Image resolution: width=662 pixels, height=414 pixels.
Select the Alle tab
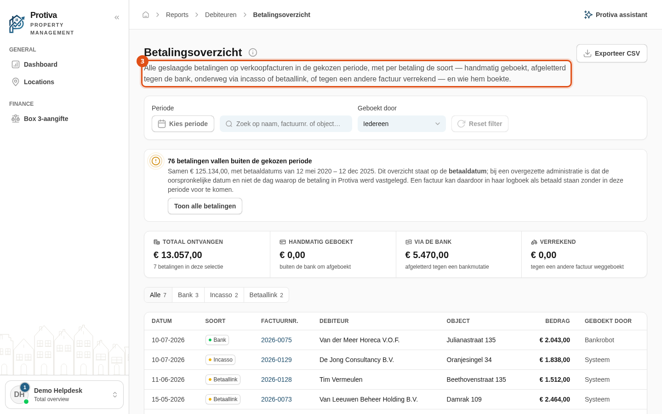coord(158,295)
